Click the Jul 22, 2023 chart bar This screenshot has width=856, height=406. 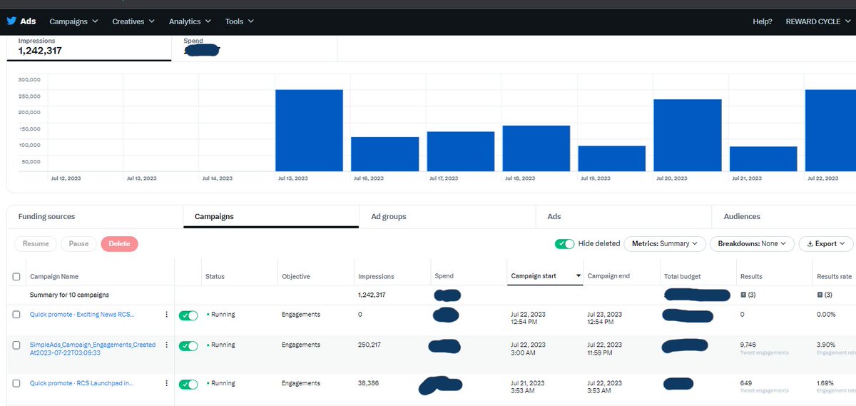[830, 131]
